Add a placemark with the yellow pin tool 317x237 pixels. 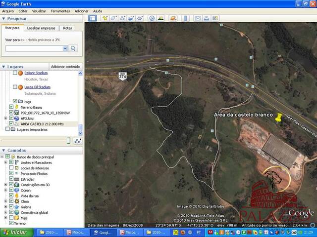(x=105, y=18)
